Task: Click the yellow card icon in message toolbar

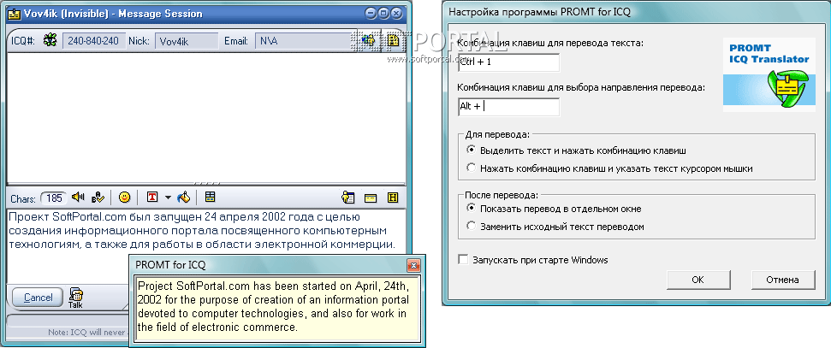Action: (371, 198)
